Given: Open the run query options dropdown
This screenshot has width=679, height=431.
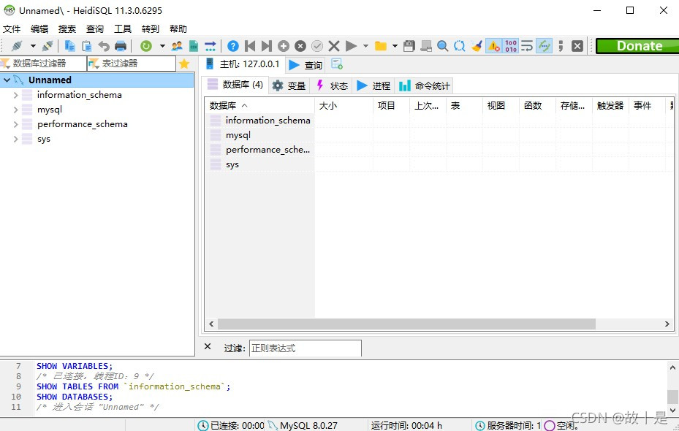Looking at the screenshot, I should tap(365, 46).
